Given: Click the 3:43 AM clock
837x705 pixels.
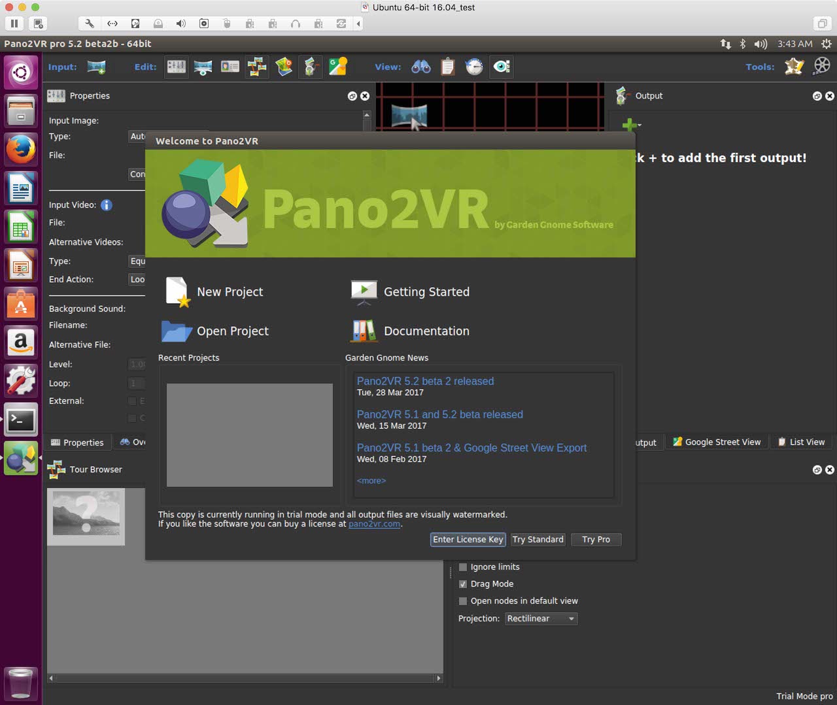Looking at the screenshot, I should pyautogui.click(x=795, y=44).
